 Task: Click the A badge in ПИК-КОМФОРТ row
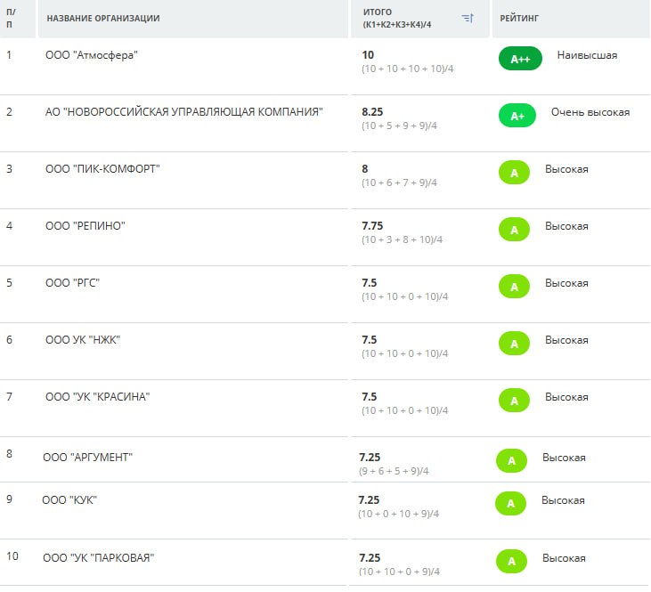click(x=514, y=173)
